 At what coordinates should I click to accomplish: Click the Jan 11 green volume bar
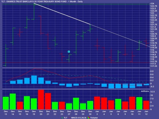(x=139, y=103)
